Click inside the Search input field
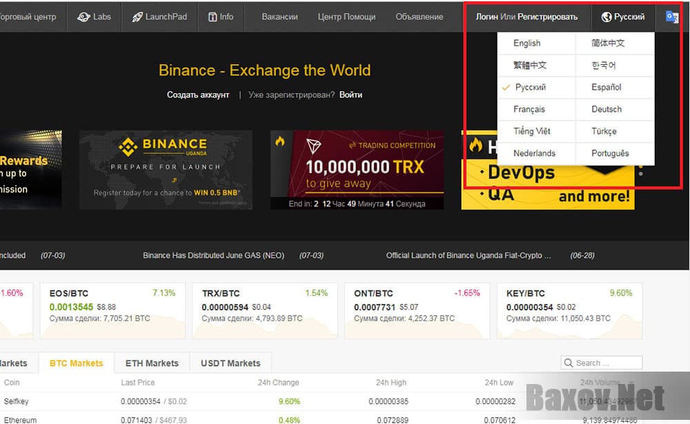The image size is (690, 424). (x=607, y=363)
